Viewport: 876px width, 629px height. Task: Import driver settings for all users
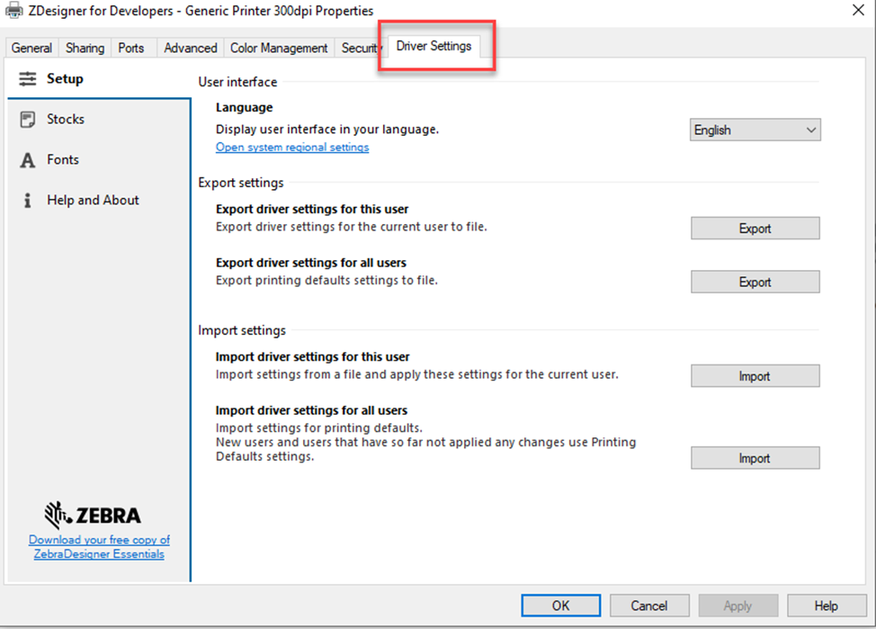click(755, 458)
